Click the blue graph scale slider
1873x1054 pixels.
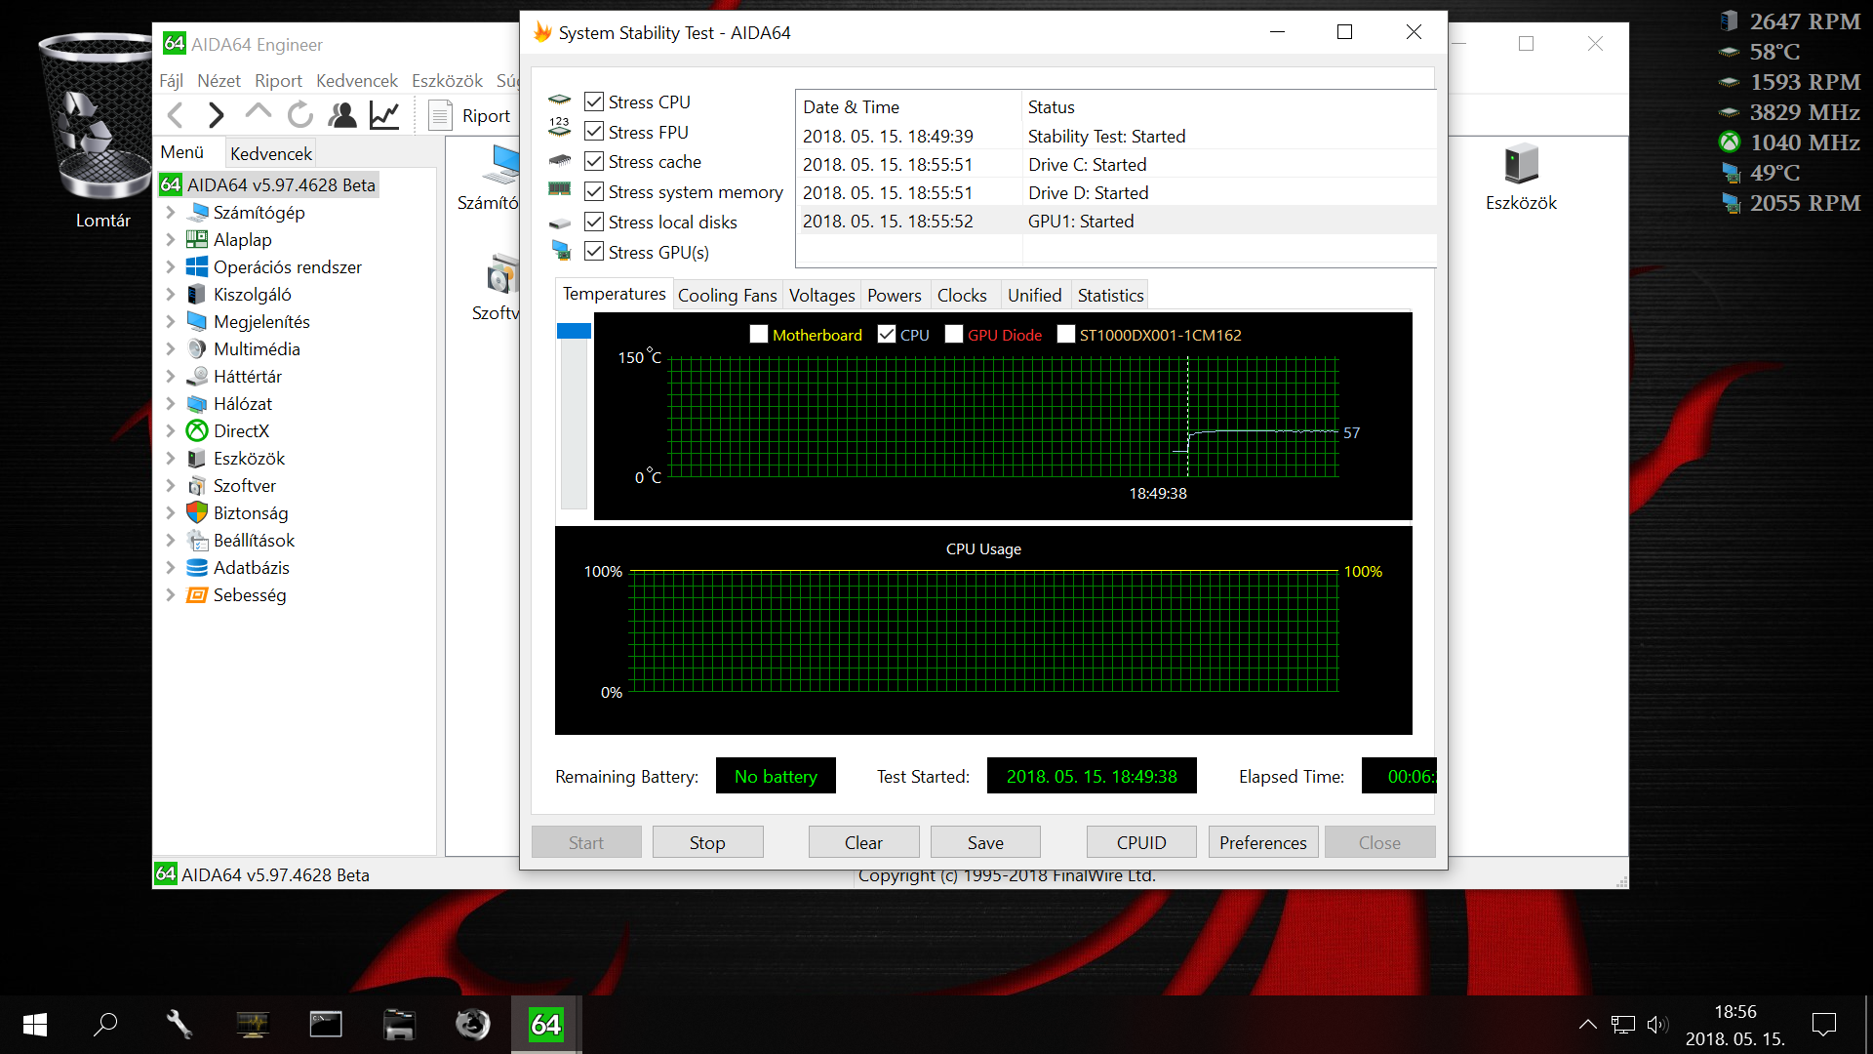574,331
